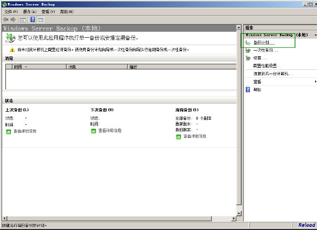This screenshot has height=230, width=317.
Task: View details link under 下次备份
Action: pyautogui.click(x=110, y=131)
